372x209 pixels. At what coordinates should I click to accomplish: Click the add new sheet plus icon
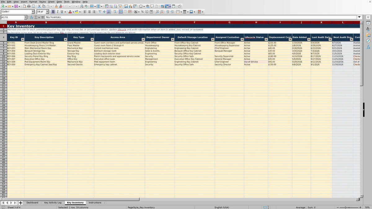[20, 203]
